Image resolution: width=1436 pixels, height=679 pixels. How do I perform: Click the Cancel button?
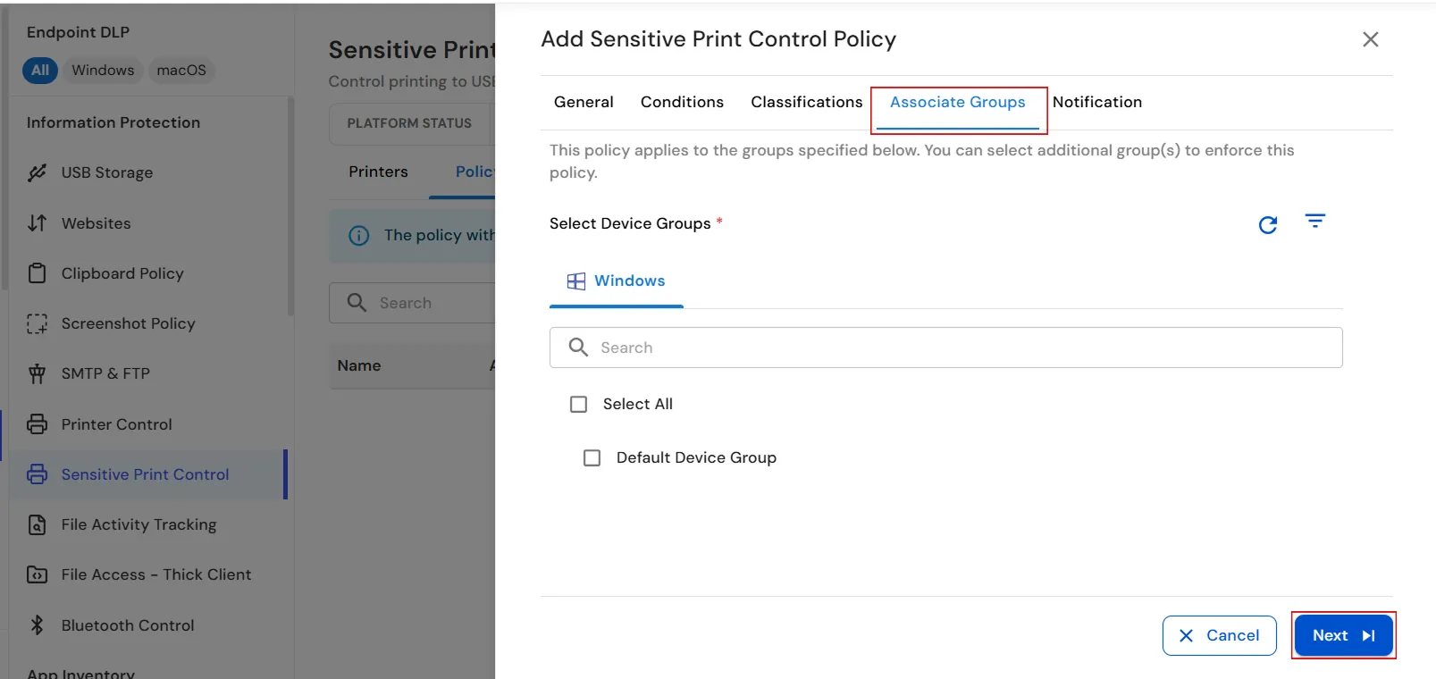click(1220, 636)
